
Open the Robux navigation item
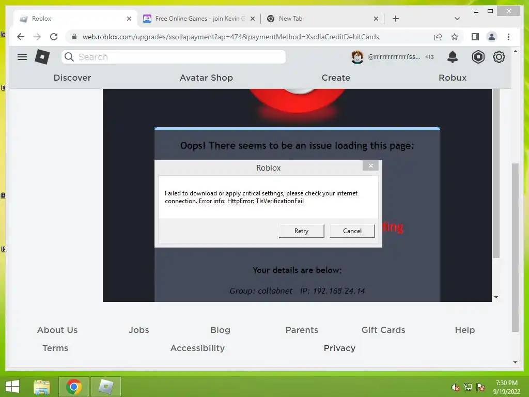point(453,78)
